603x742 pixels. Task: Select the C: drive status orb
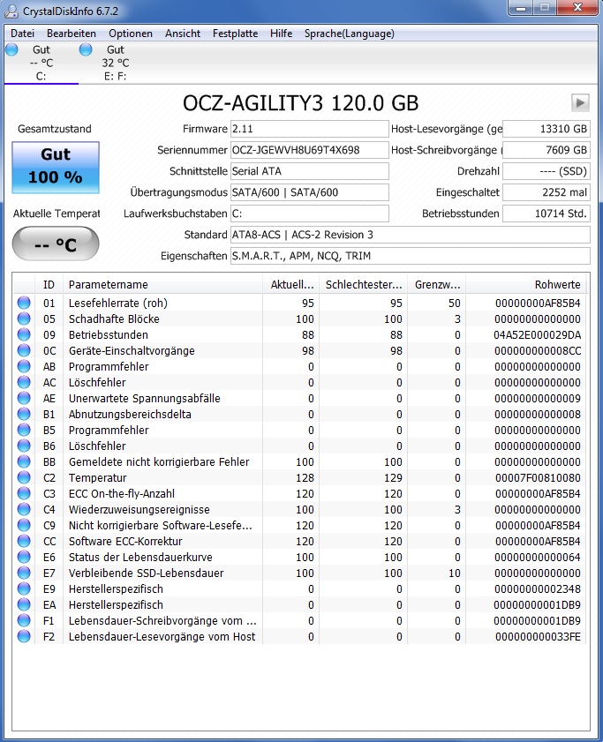pyautogui.click(x=11, y=49)
